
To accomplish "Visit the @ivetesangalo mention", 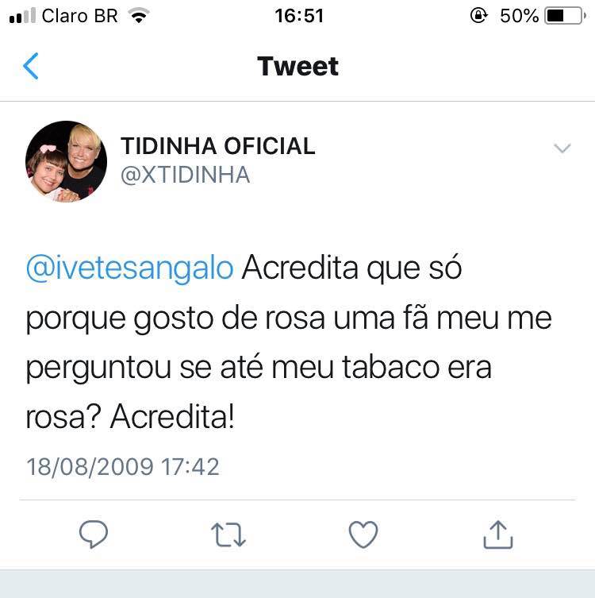I will point(130,268).
